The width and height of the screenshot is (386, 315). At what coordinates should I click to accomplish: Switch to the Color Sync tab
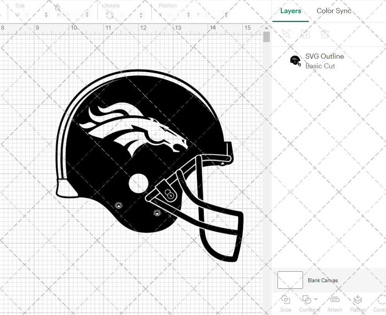click(x=334, y=11)
